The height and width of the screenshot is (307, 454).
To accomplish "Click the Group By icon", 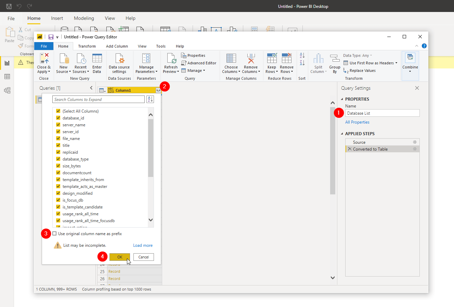I will point(334,59).
